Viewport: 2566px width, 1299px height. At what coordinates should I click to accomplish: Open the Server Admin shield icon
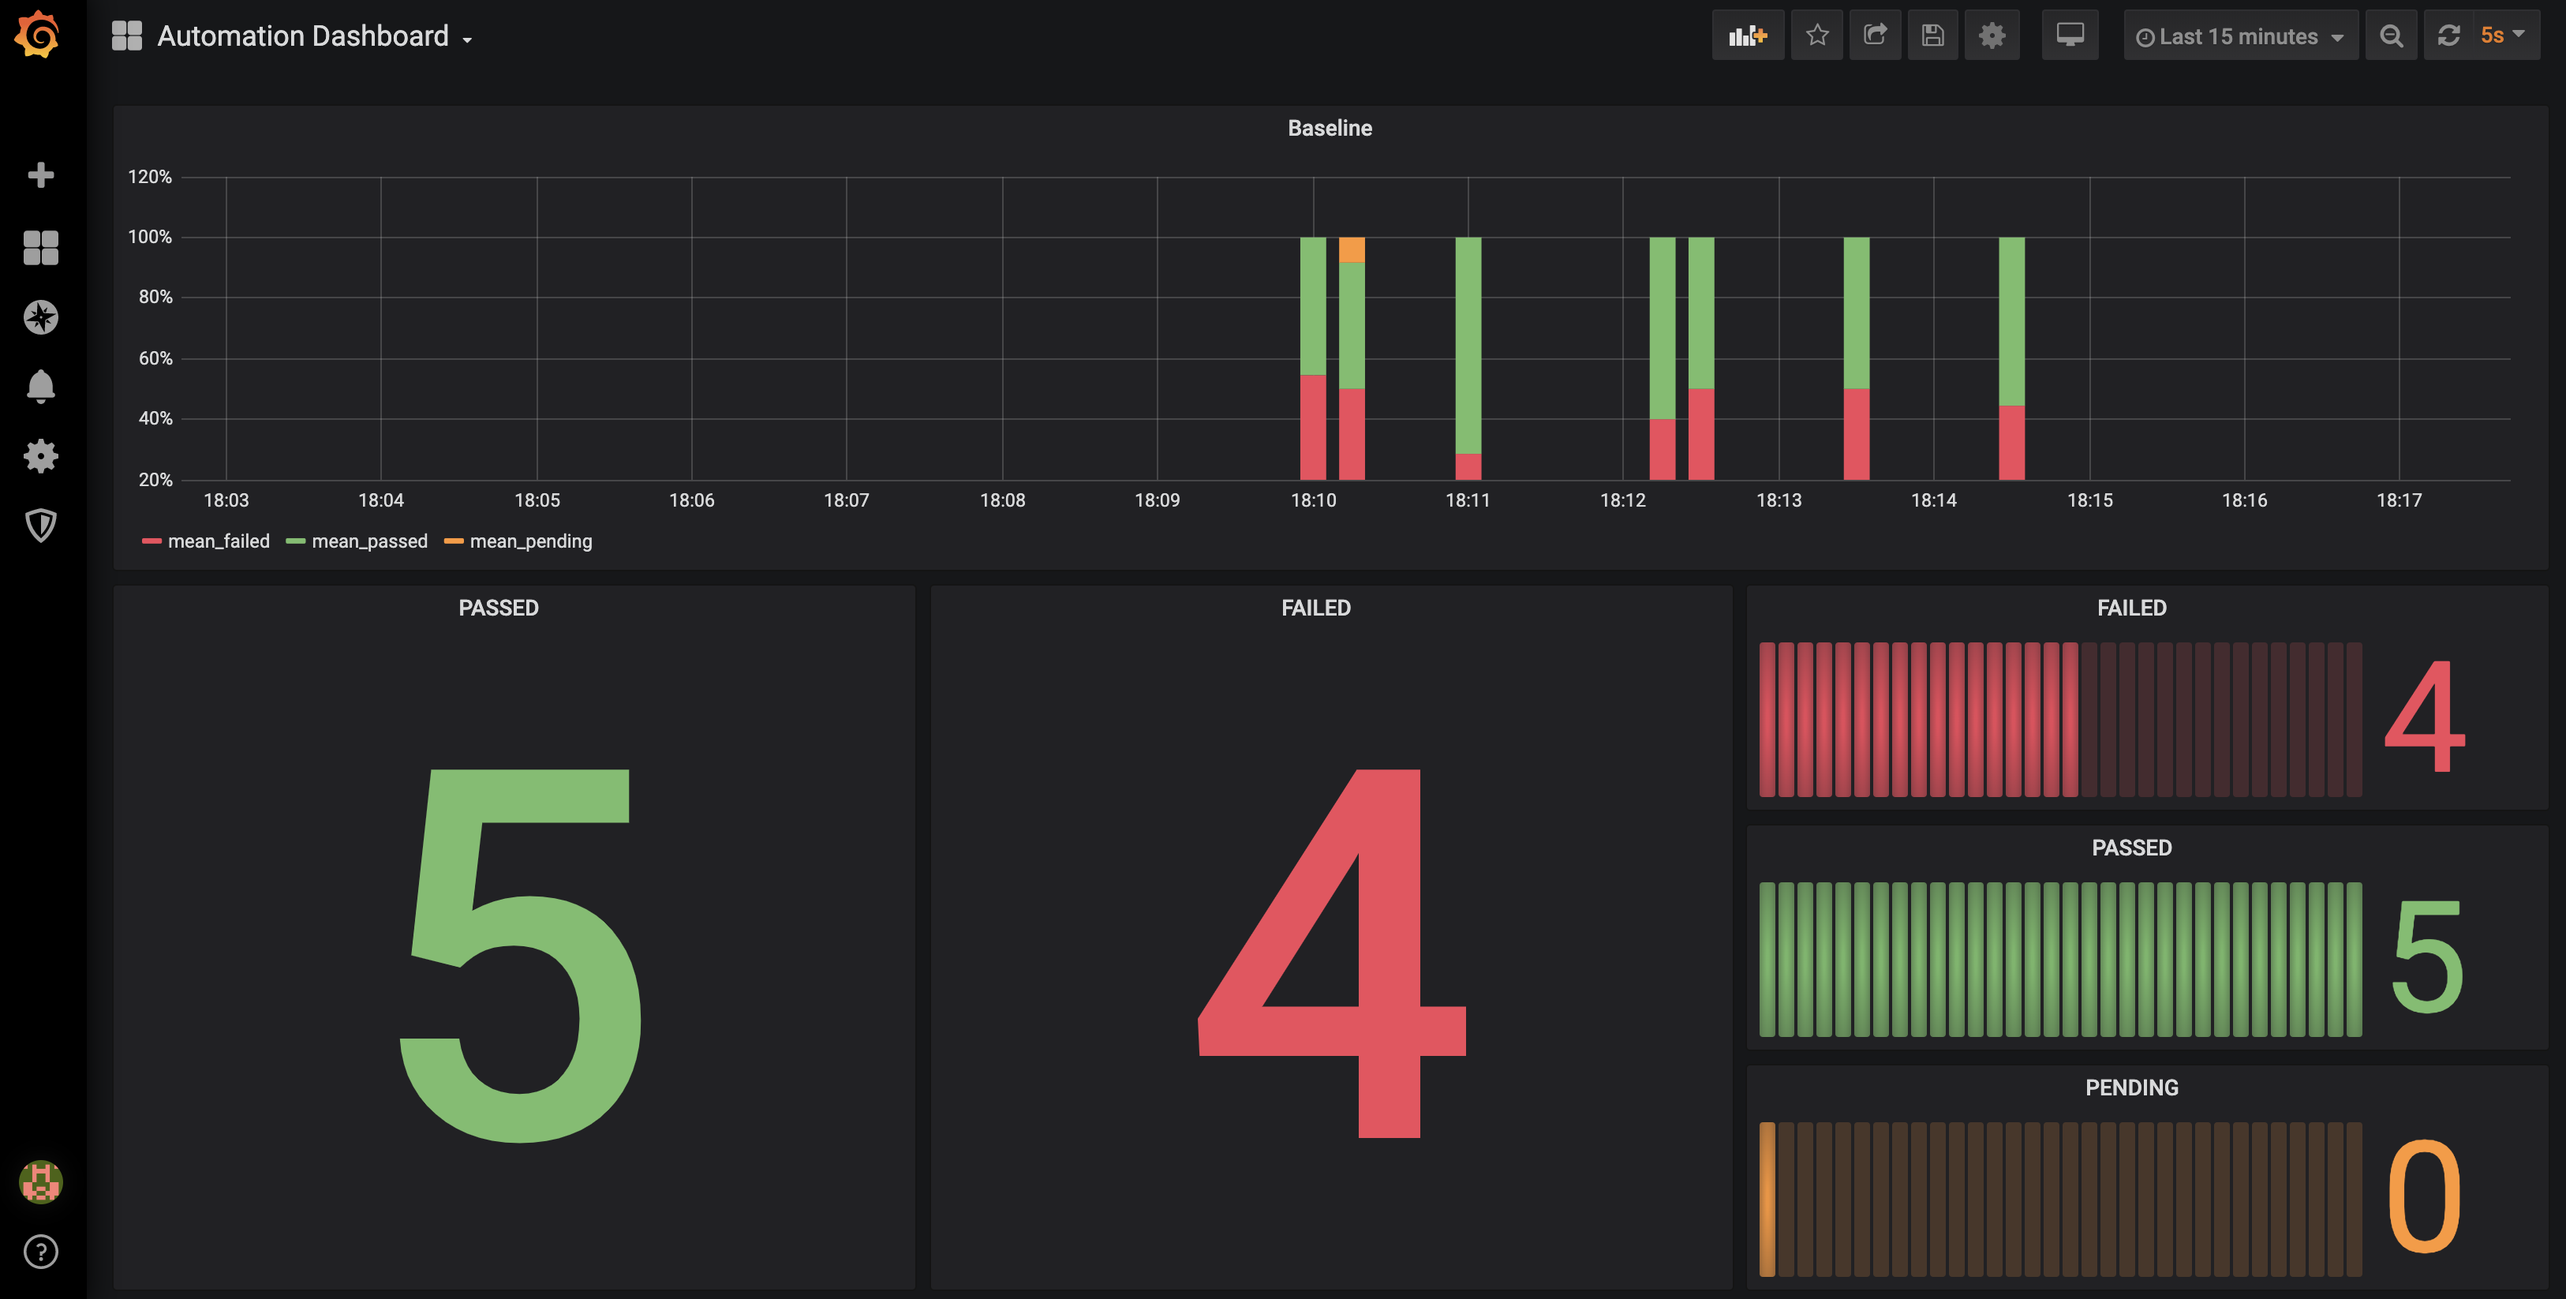[41, 525]
